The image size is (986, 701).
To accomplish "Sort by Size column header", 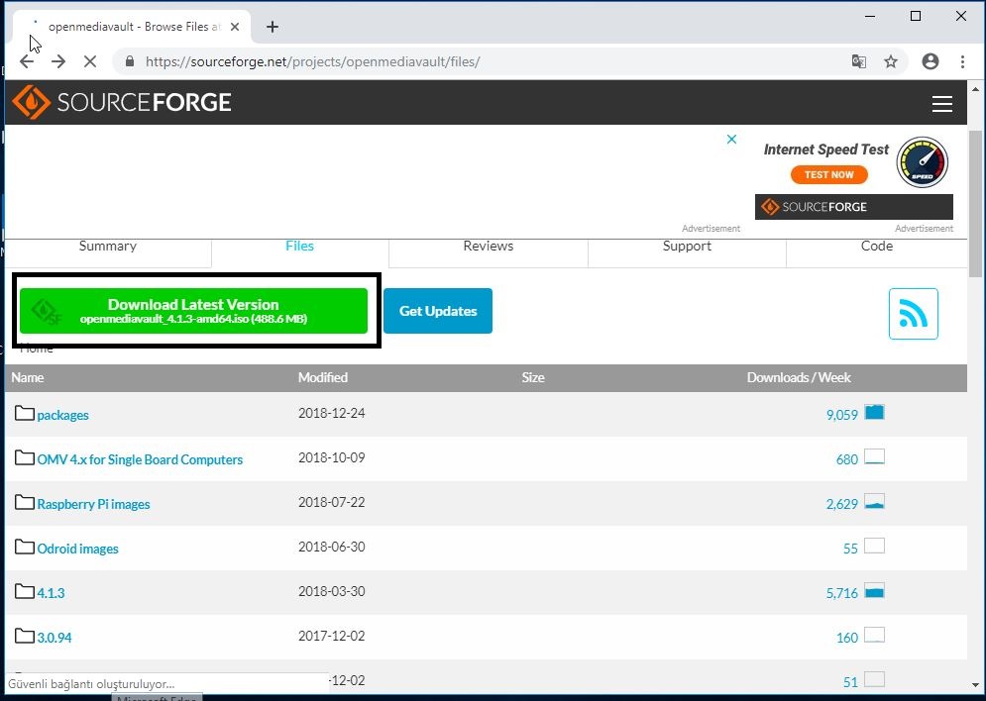I will pyautogui.click(x=532, y=377).
